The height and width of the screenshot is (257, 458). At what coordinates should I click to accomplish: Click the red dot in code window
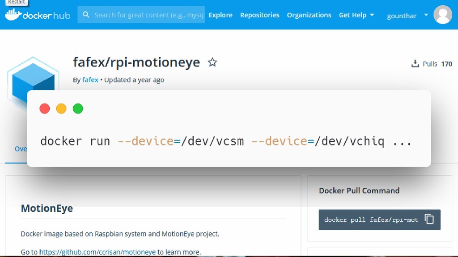click(x=45, y=109)
